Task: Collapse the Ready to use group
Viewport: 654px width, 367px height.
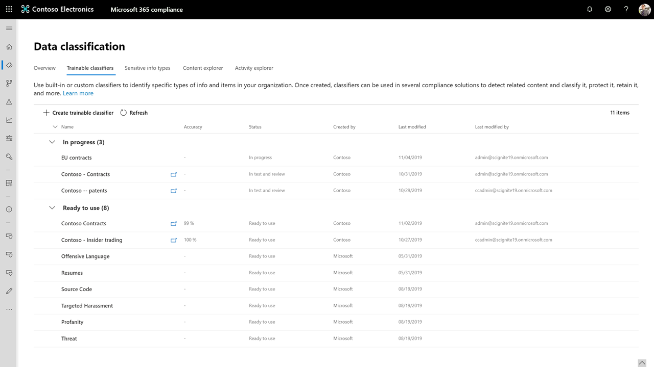Action: pos(52,207)
